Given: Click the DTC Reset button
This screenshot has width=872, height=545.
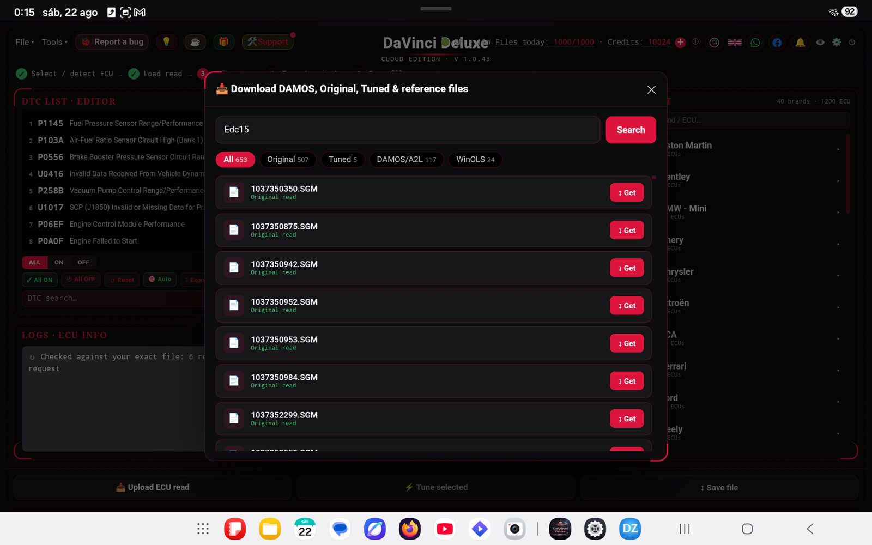Looking at the screenshot, I should point(122,280).
